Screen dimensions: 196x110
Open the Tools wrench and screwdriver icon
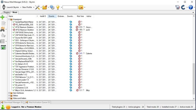pyautogui.click(x=37, y=7)
